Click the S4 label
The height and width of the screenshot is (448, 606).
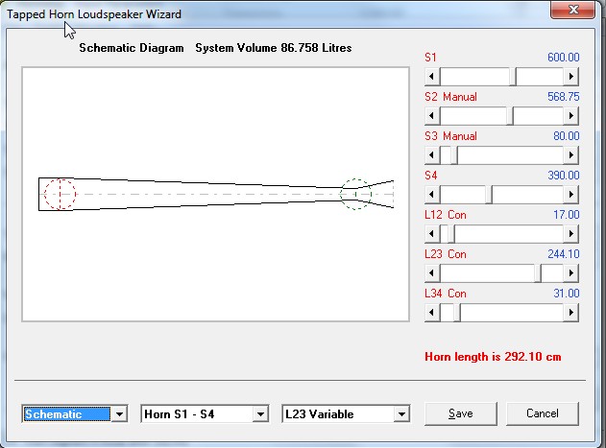pos(431,176)
